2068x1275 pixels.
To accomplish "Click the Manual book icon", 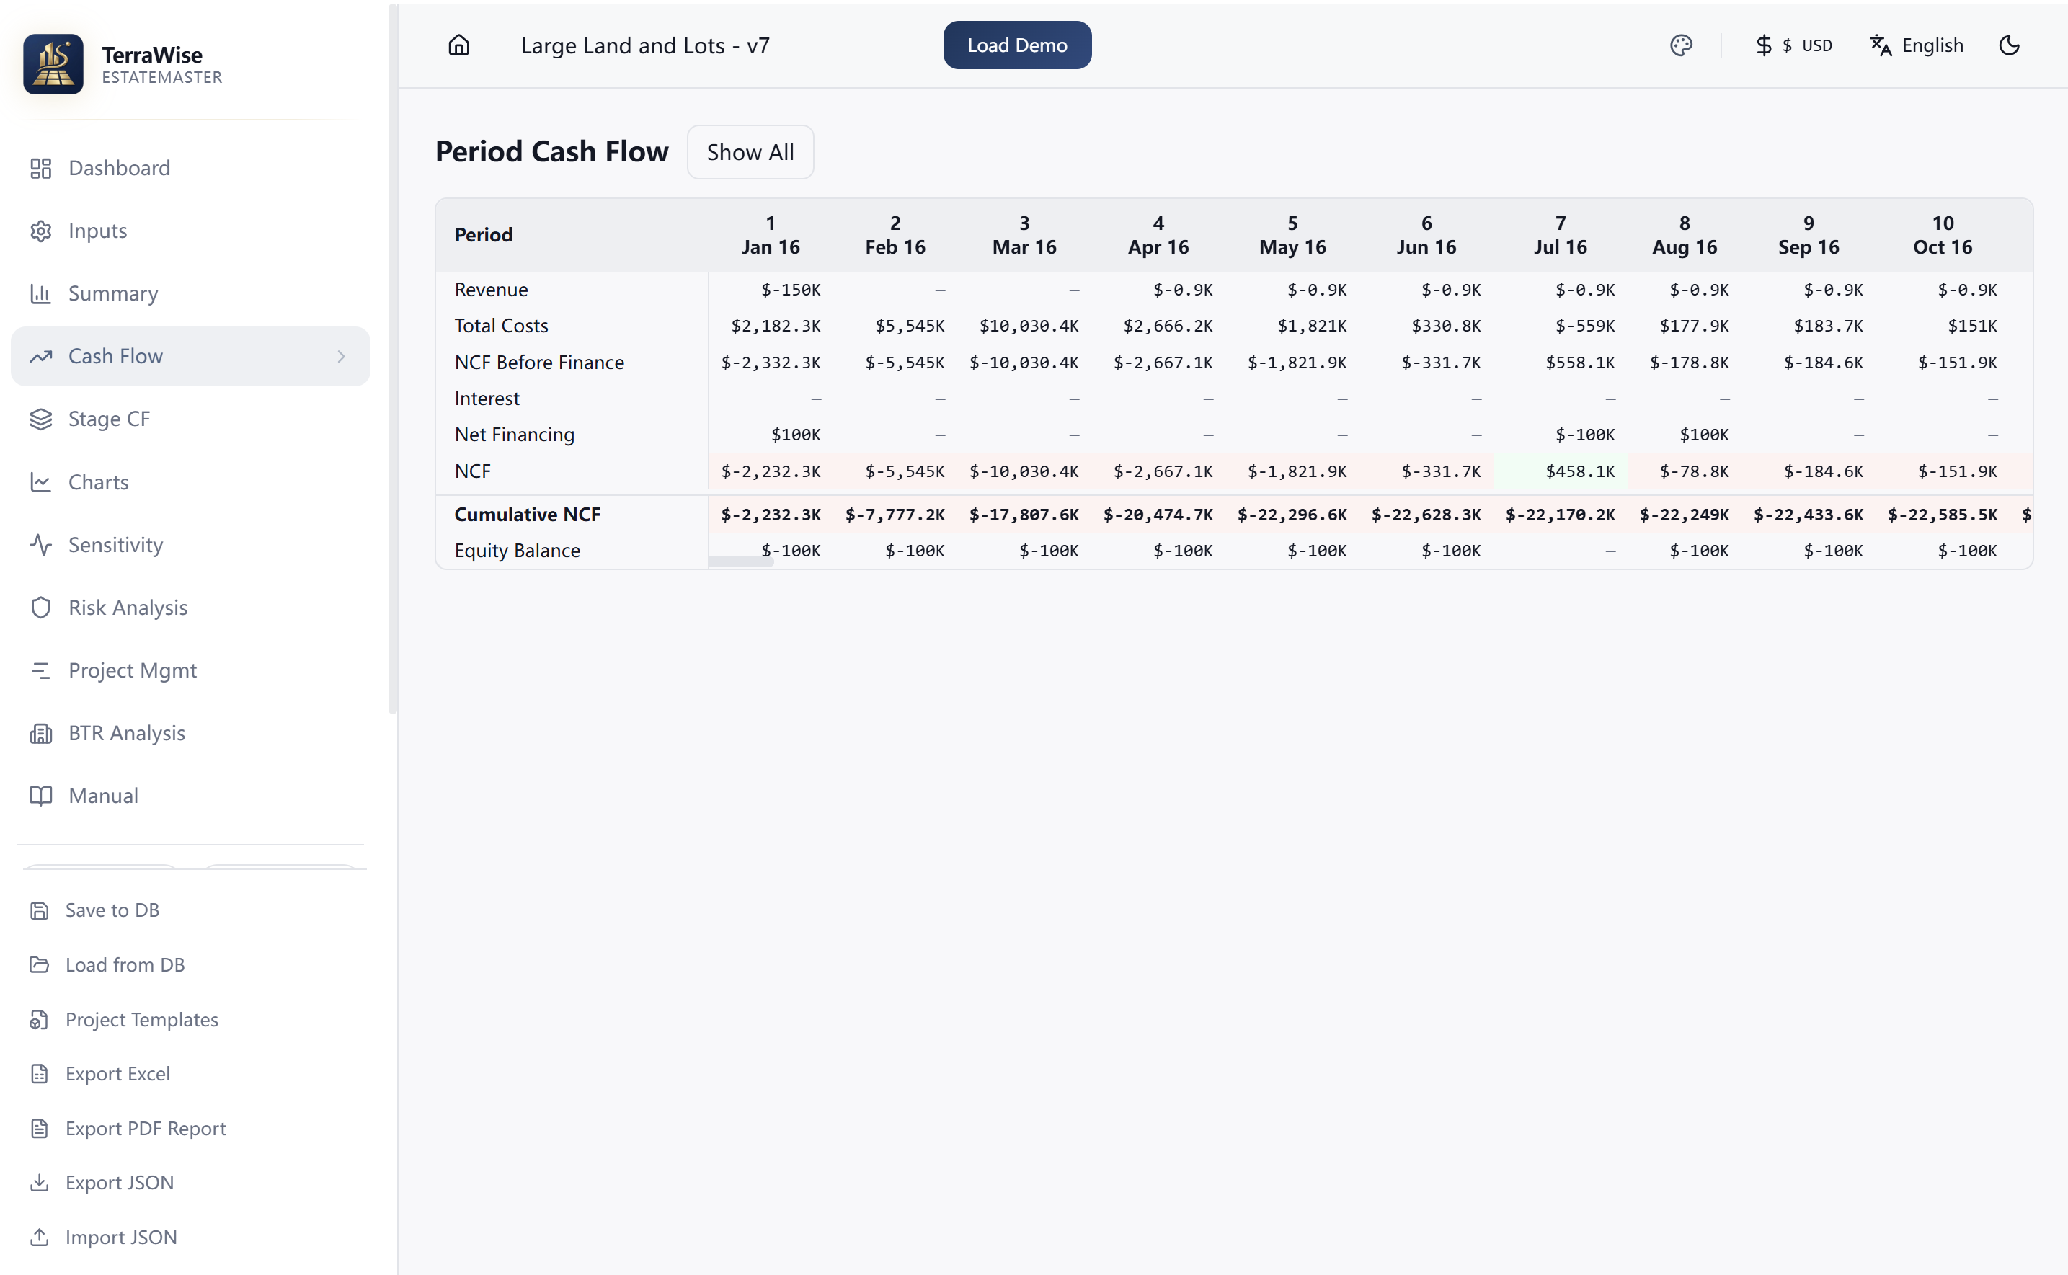I will [40, 796].
